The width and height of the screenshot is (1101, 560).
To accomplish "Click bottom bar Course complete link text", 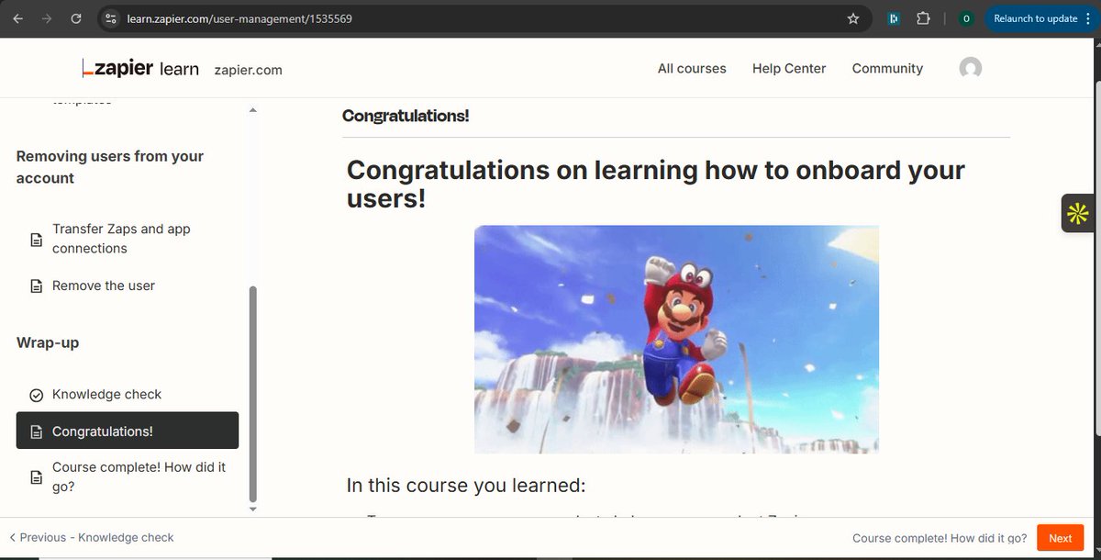I will [x=940, y=539].
